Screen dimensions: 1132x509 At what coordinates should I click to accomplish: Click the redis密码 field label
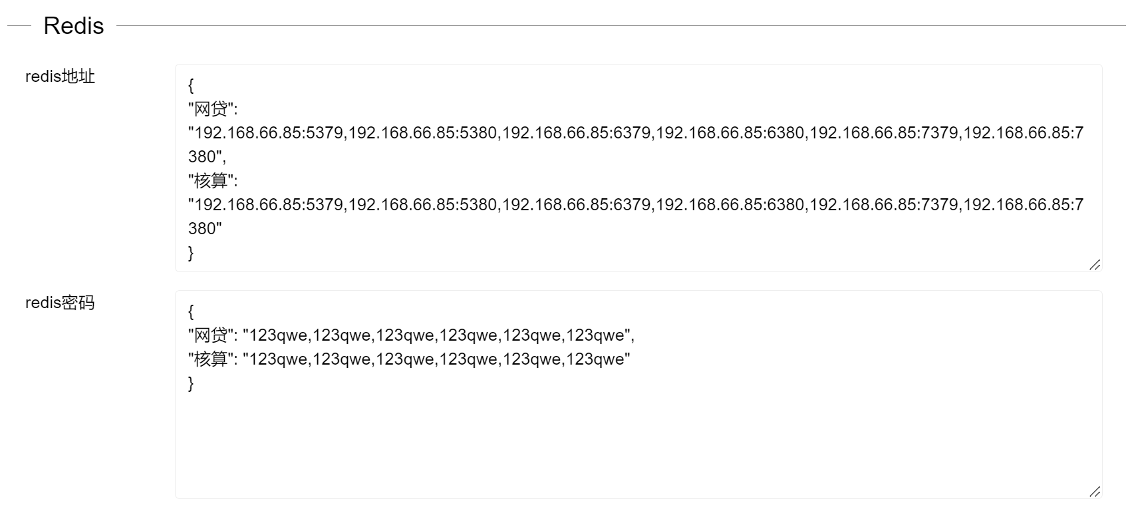(x=60, y=303)
